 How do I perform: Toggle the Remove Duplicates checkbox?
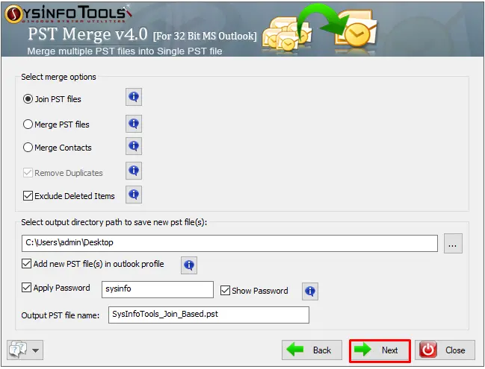click(x=28, y=172)
